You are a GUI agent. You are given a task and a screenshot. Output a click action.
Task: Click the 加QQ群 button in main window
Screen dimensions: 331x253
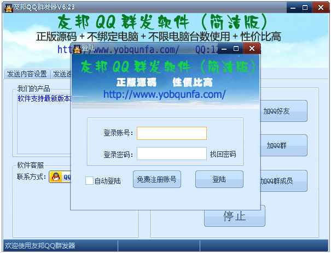coord(283,145)
